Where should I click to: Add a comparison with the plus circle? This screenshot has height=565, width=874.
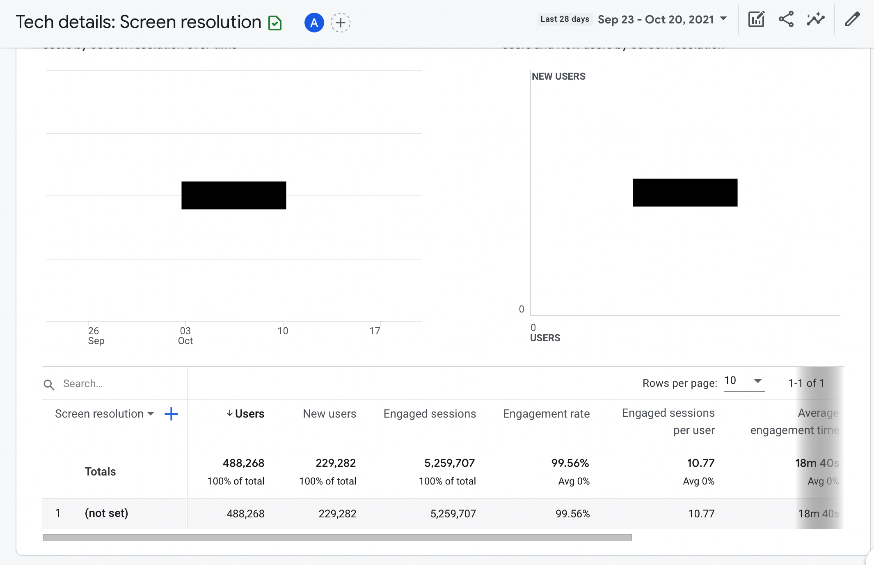coord(340,23)
